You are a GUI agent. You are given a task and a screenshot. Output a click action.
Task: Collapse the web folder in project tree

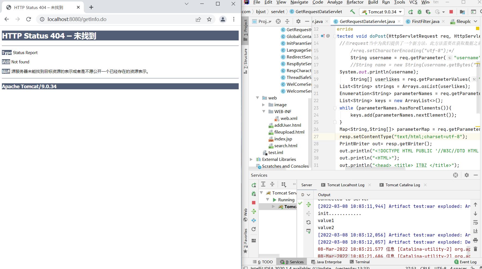258,98
